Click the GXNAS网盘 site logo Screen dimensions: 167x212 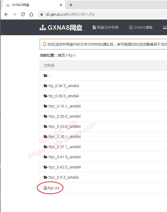(61, 28)
